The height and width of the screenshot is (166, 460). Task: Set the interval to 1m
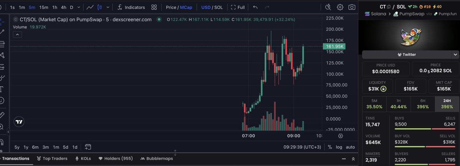(22, 7)
